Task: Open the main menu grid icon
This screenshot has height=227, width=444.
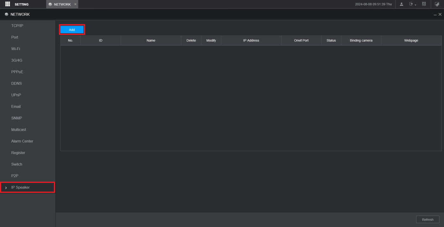Action: pyautogui.click(x=7, y=4)
